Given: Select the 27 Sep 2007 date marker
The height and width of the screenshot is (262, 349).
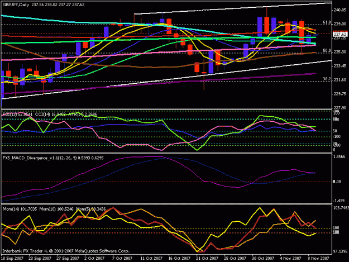Looking at the screenshot, I should click(x=68, y=258).
